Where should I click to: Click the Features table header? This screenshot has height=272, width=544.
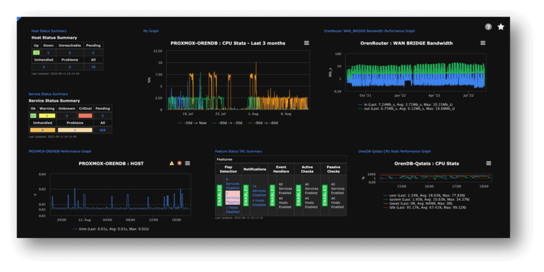[280, 159]
